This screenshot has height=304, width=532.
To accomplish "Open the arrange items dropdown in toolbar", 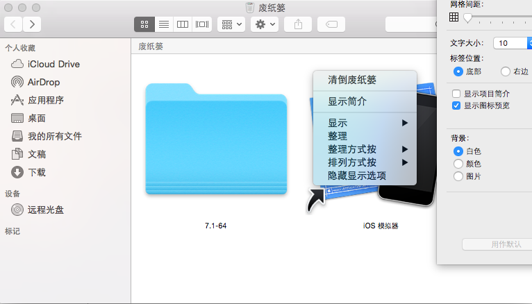I will 231,24.
